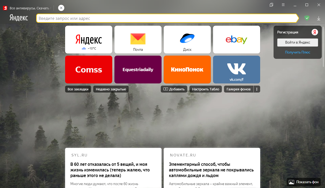Image resolution: width=325 pixels, height=188 pixels.
Task: Click the red Я profile icon
Action: click(x=315, y=32)
